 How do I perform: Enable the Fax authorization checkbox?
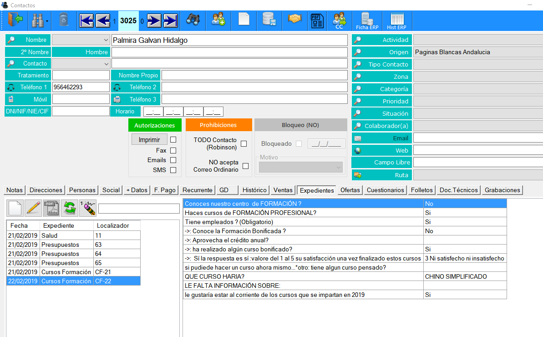173,150
